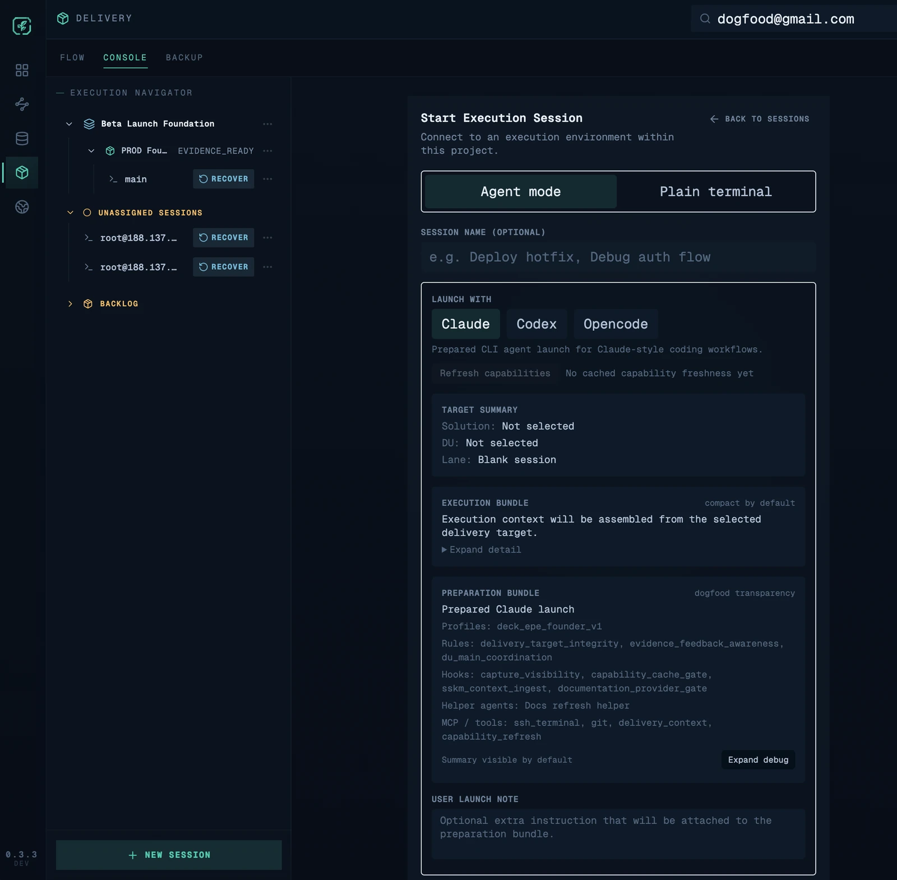Select the delivery cube icon in sidebar
This screenshot has width=897, height=880.
tap(22, 173)
